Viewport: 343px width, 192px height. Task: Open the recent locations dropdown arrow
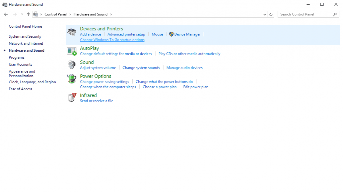click(x=22, y=14)
